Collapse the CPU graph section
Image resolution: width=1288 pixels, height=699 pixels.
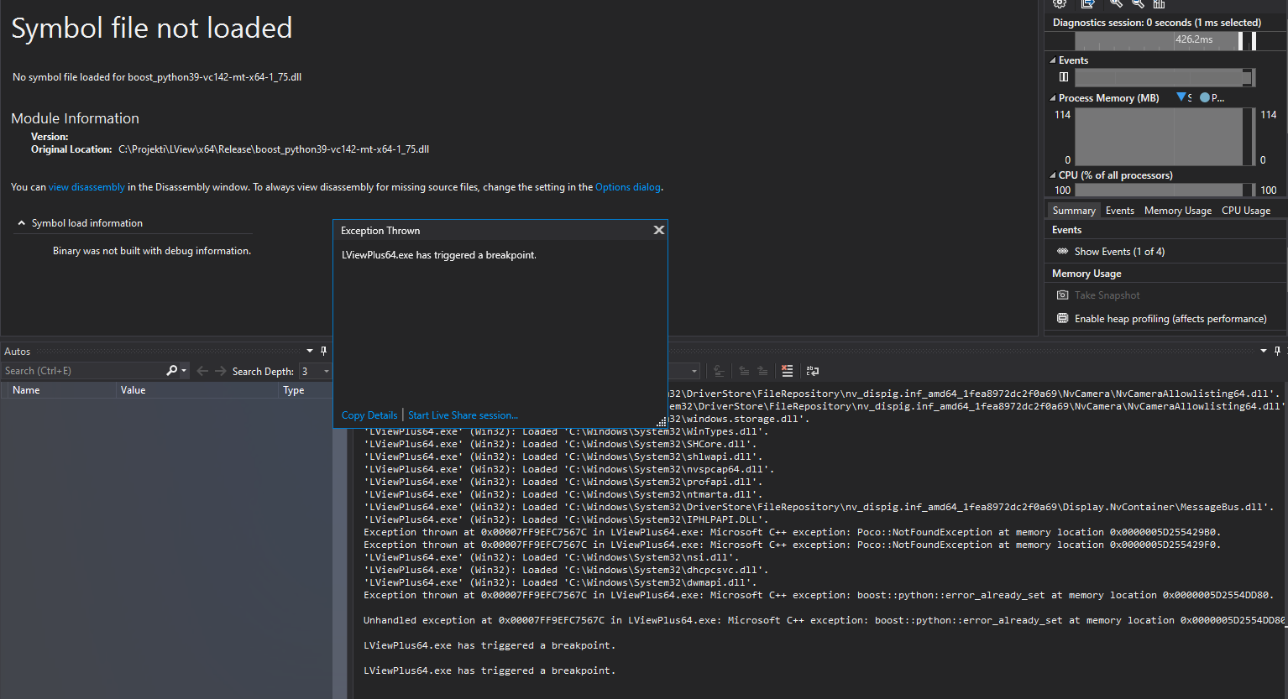pos(1053,175)
